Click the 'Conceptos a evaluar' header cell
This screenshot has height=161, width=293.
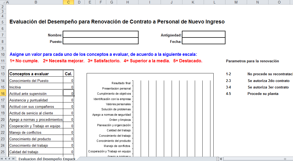pos(36,74)
